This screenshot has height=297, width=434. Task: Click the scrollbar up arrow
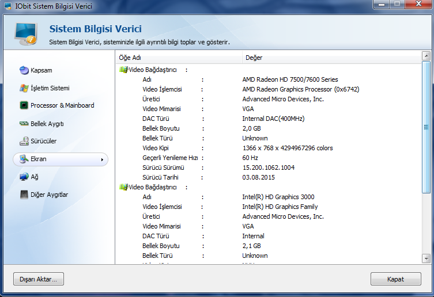pyautogui.click(x=426, y=56)
